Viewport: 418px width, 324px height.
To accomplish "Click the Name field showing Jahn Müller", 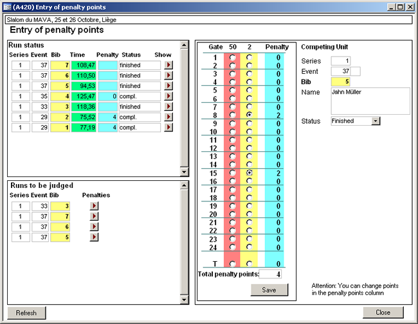I will 370,101.
